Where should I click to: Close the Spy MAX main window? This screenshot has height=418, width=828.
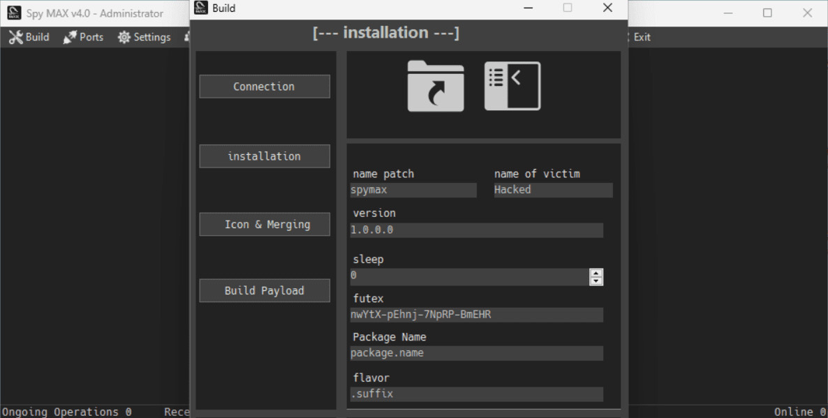click(808, 13)
